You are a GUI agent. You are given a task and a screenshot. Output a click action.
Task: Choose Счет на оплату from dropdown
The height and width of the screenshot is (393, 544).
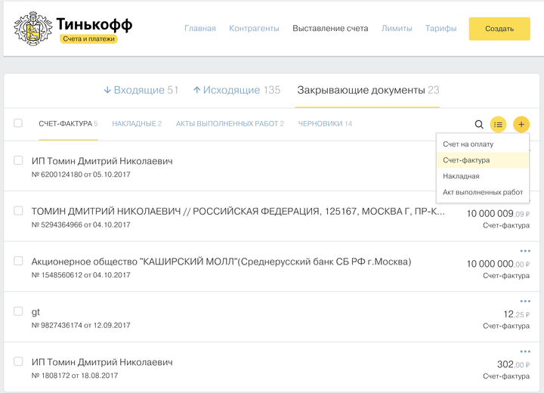click(483, 144)
